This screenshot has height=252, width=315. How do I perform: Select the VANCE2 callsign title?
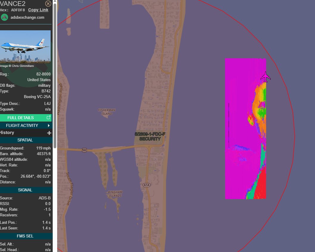(x=13, y=4)
